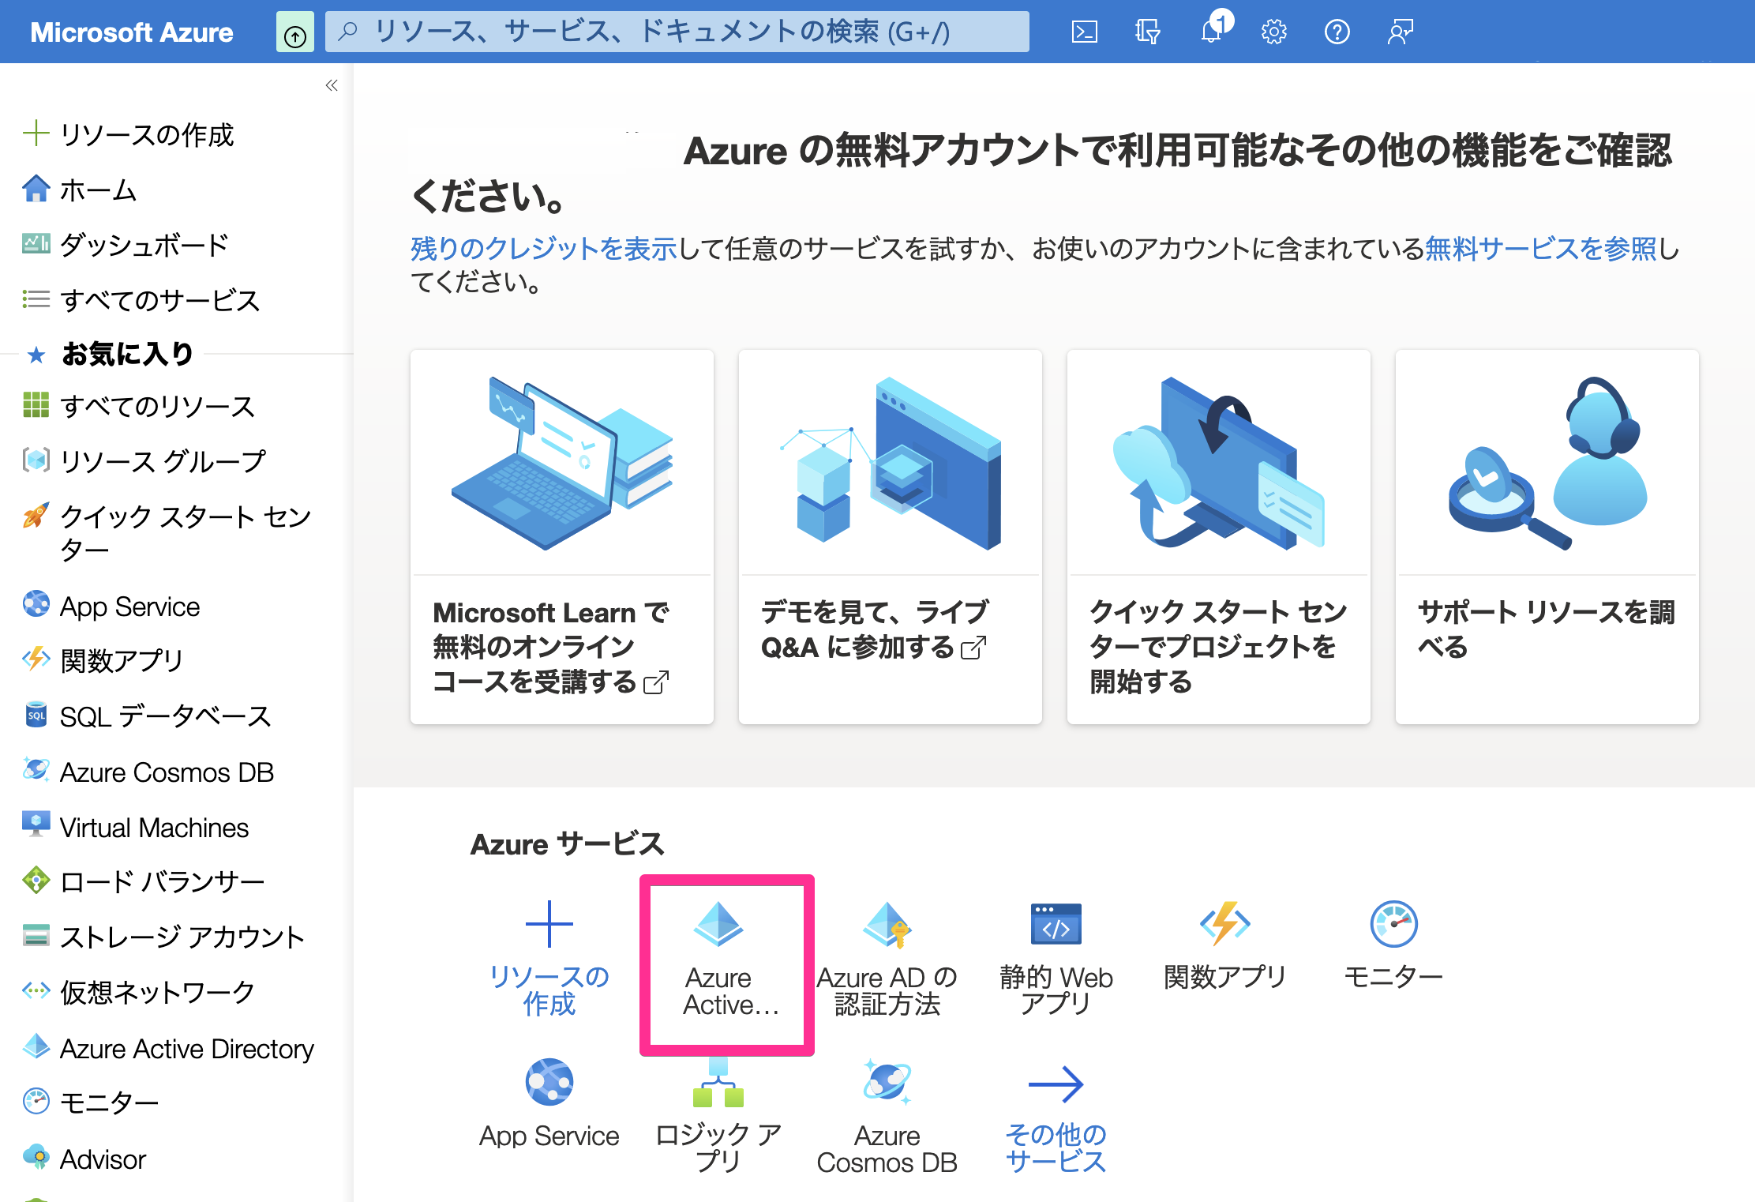Screen dimensions: 1755x1202
Task: Open App Service tile in Azure サービス
Action: [x=549, y=1103]
